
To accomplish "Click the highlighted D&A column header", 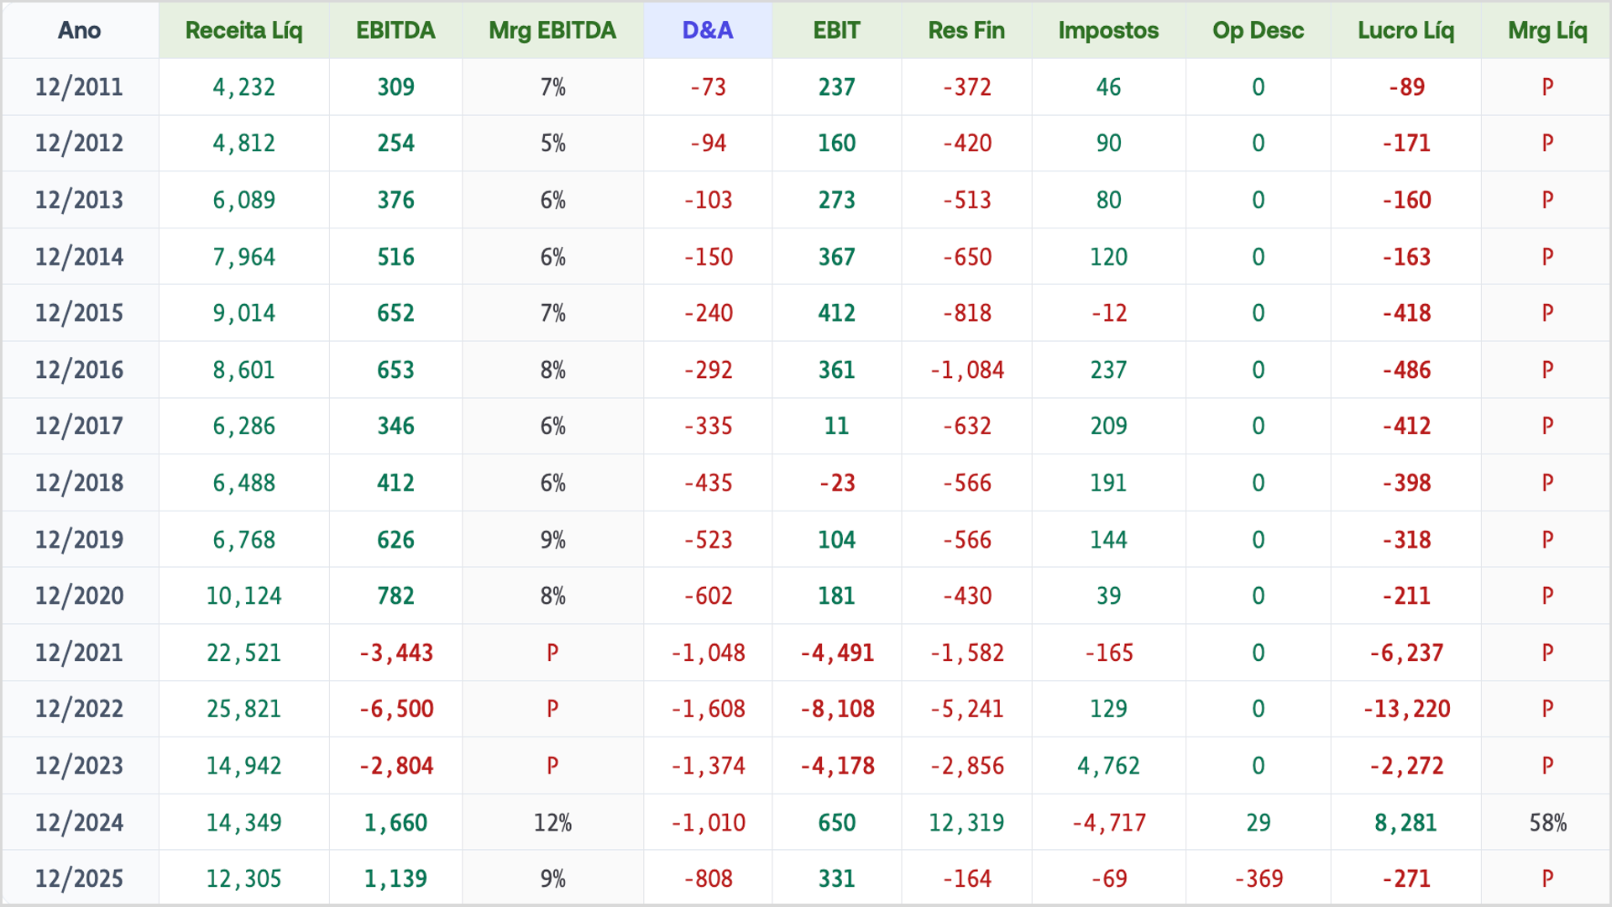I will [708, 30].
